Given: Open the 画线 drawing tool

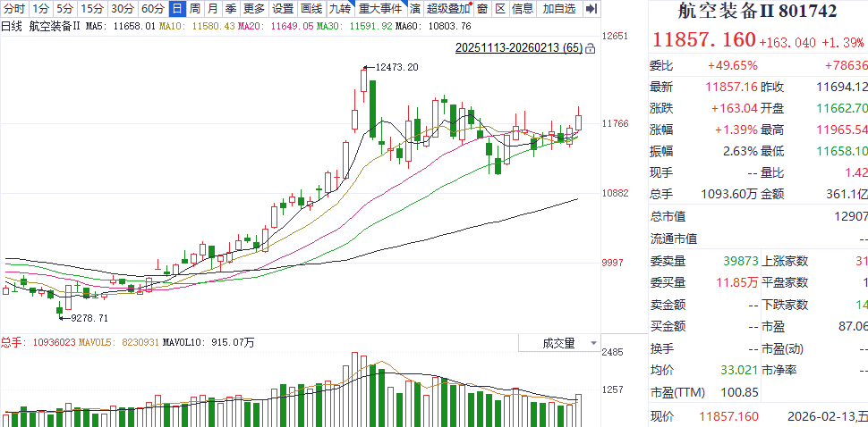Looking at the screenshot, I should click(x=311, y=9).
